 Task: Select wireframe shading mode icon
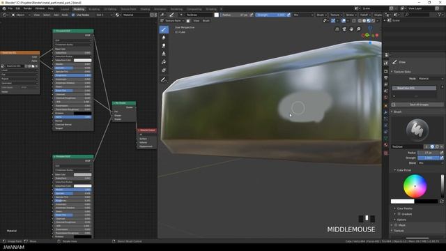[x=360, y=21]
